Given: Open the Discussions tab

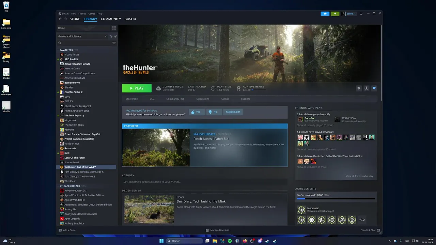Looking at the screenshot, I should click(203, 99).
